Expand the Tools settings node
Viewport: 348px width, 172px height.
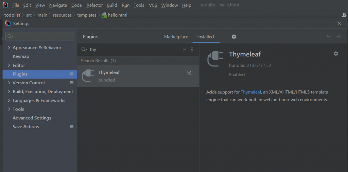click(9, 109)
